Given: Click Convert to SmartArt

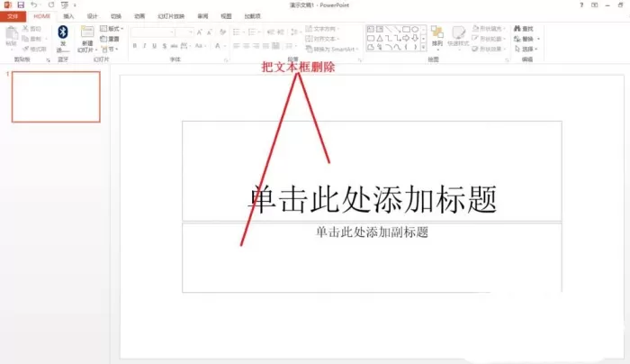Looking at the screenshot, I should coord(332,49).
